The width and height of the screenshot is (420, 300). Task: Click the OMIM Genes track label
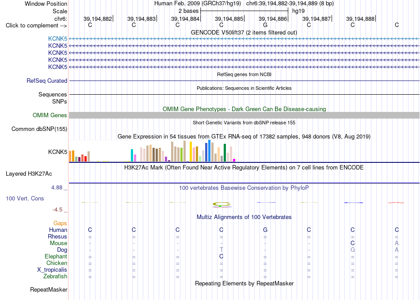pos(50,115)
